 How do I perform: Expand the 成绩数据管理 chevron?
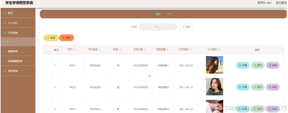(x=31, y=60)
